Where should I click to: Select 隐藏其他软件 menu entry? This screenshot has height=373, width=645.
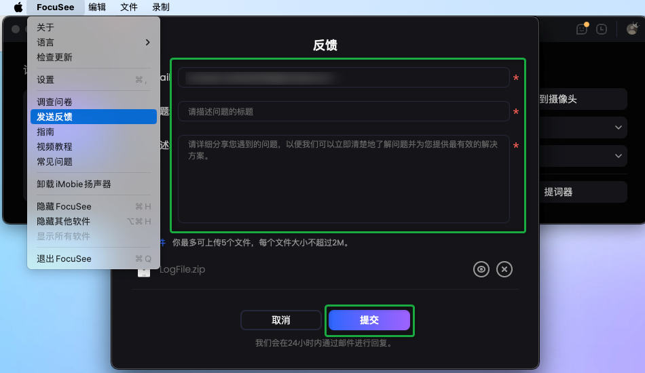[x=94, y=221]
